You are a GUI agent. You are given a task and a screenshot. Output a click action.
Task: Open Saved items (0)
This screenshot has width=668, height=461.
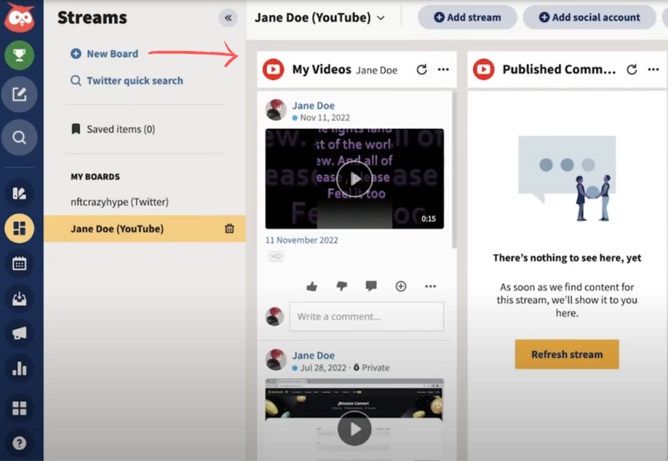point(113,129)
